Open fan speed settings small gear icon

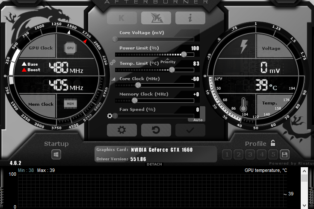click(110, 116)
